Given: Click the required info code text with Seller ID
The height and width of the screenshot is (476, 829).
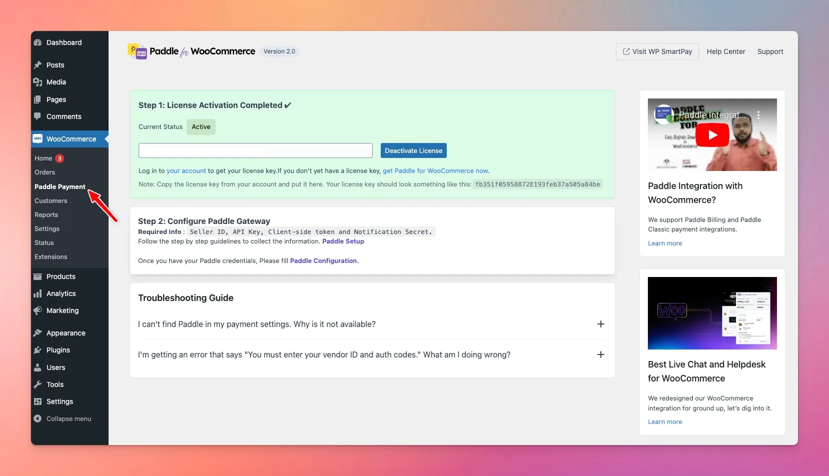Looking at the screenshot, I should (311, 232).
